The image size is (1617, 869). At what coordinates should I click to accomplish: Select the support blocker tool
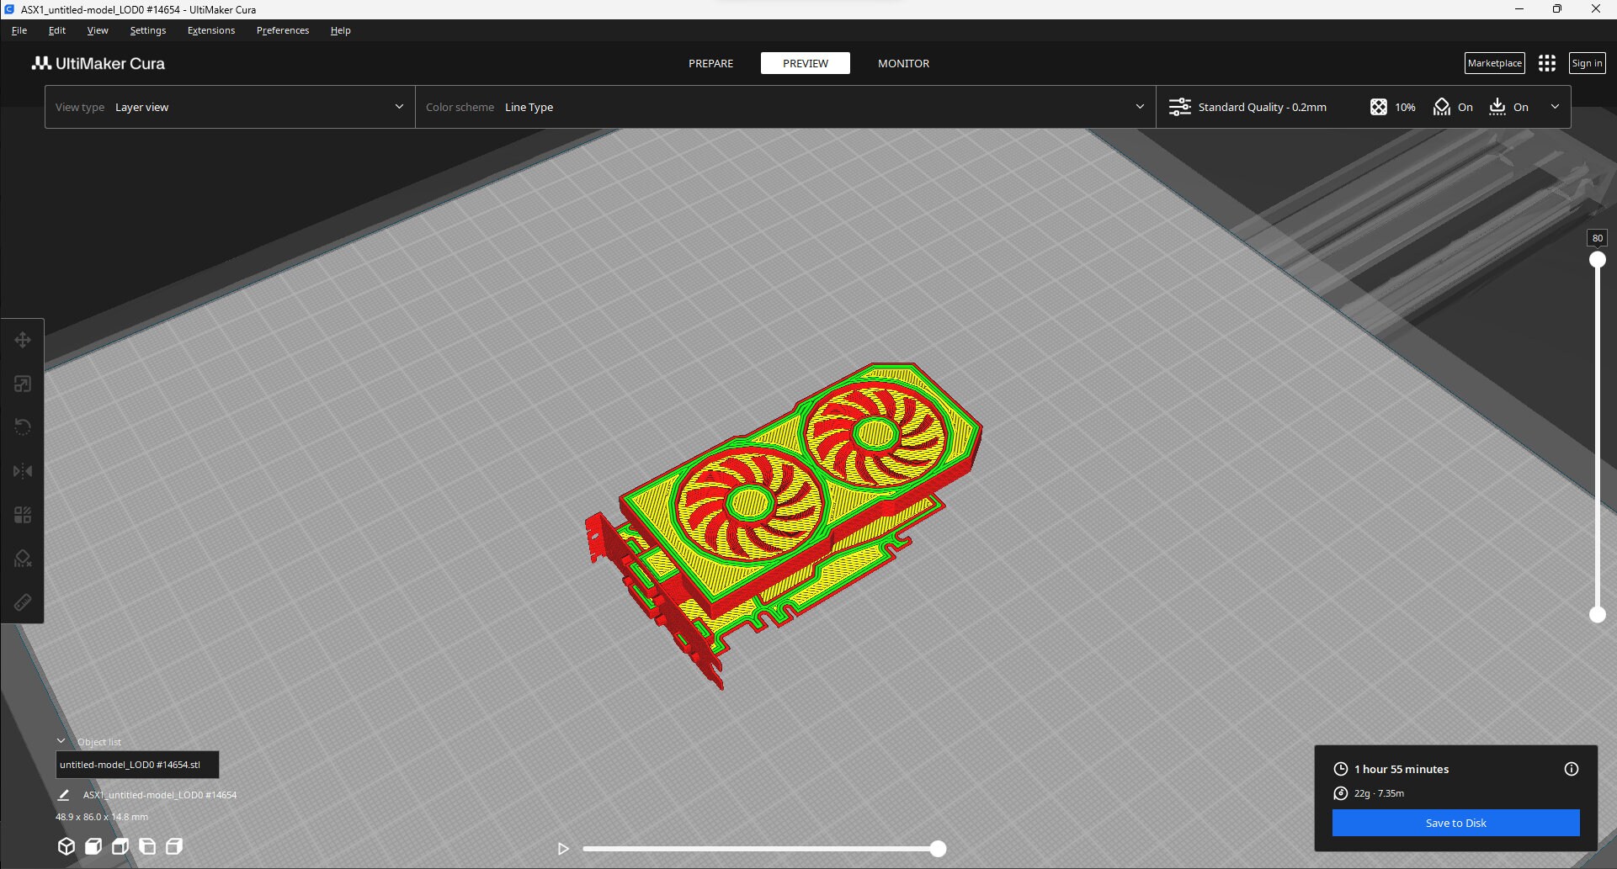coord(22,558)
